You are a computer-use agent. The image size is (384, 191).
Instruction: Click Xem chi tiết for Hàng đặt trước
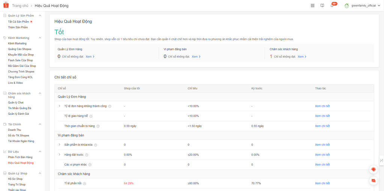coord(322,155)
